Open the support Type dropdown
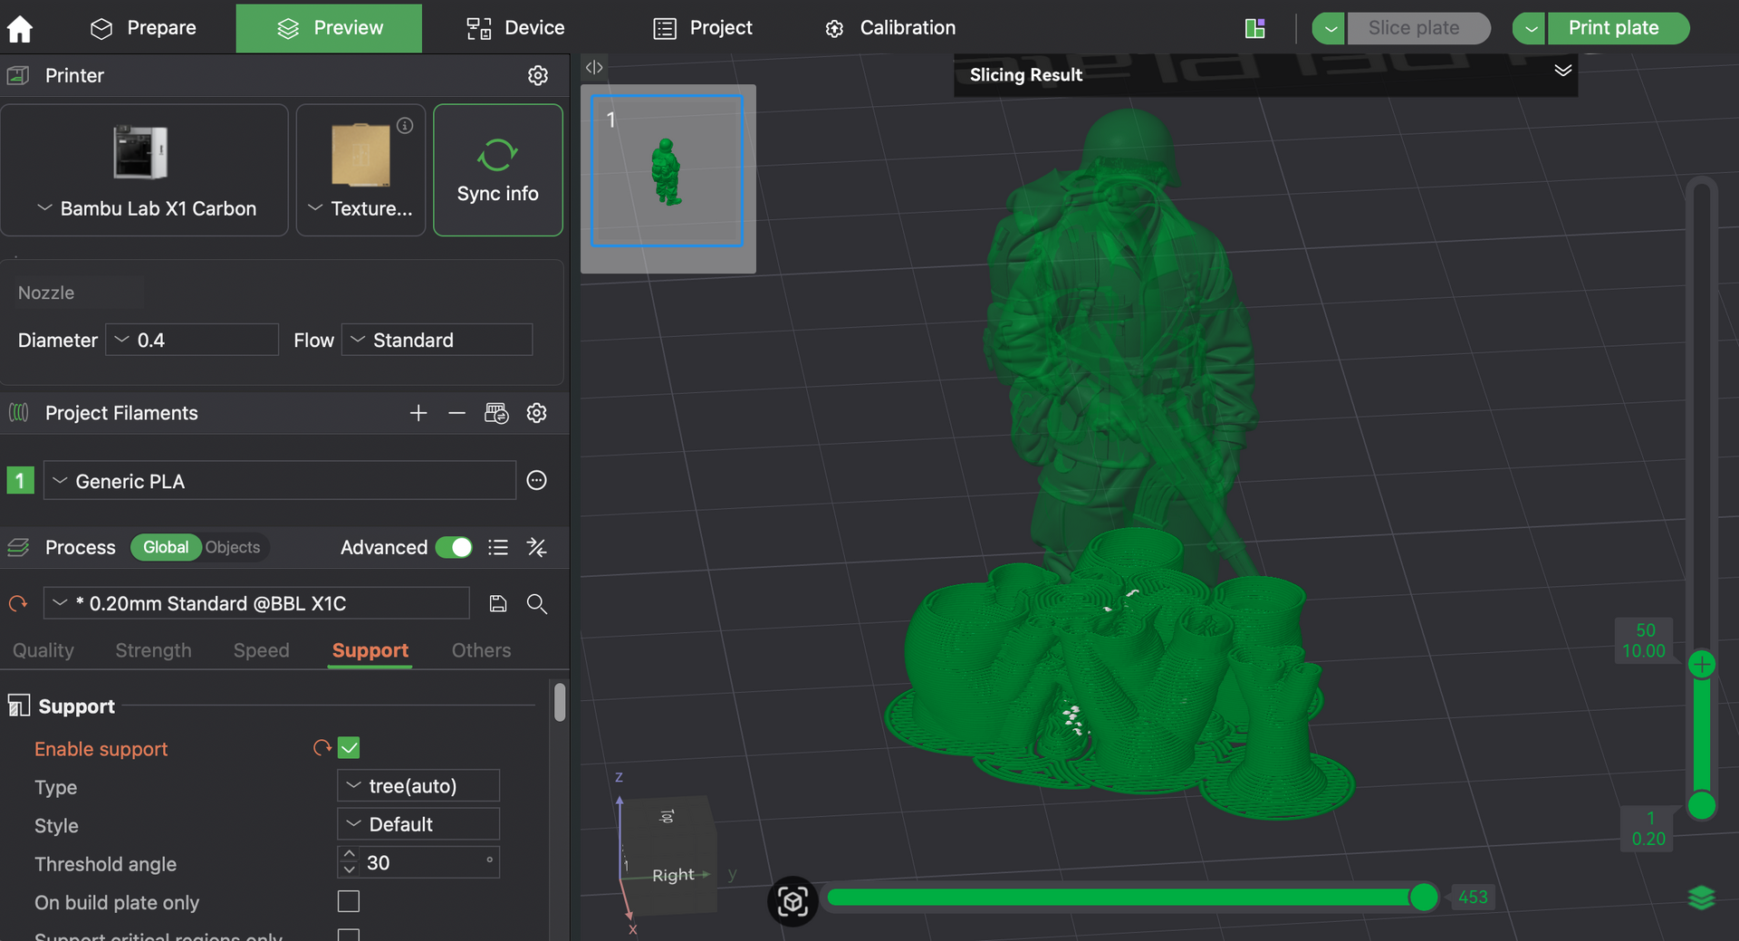 tap(418, 786)
